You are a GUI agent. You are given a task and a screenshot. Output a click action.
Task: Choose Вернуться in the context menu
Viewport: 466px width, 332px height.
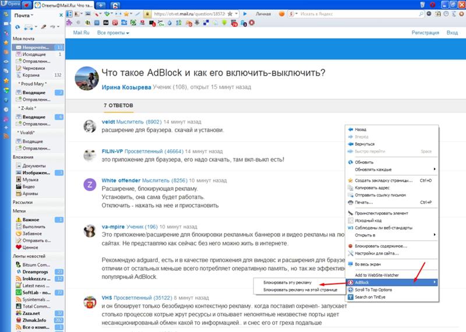(391, 144)
